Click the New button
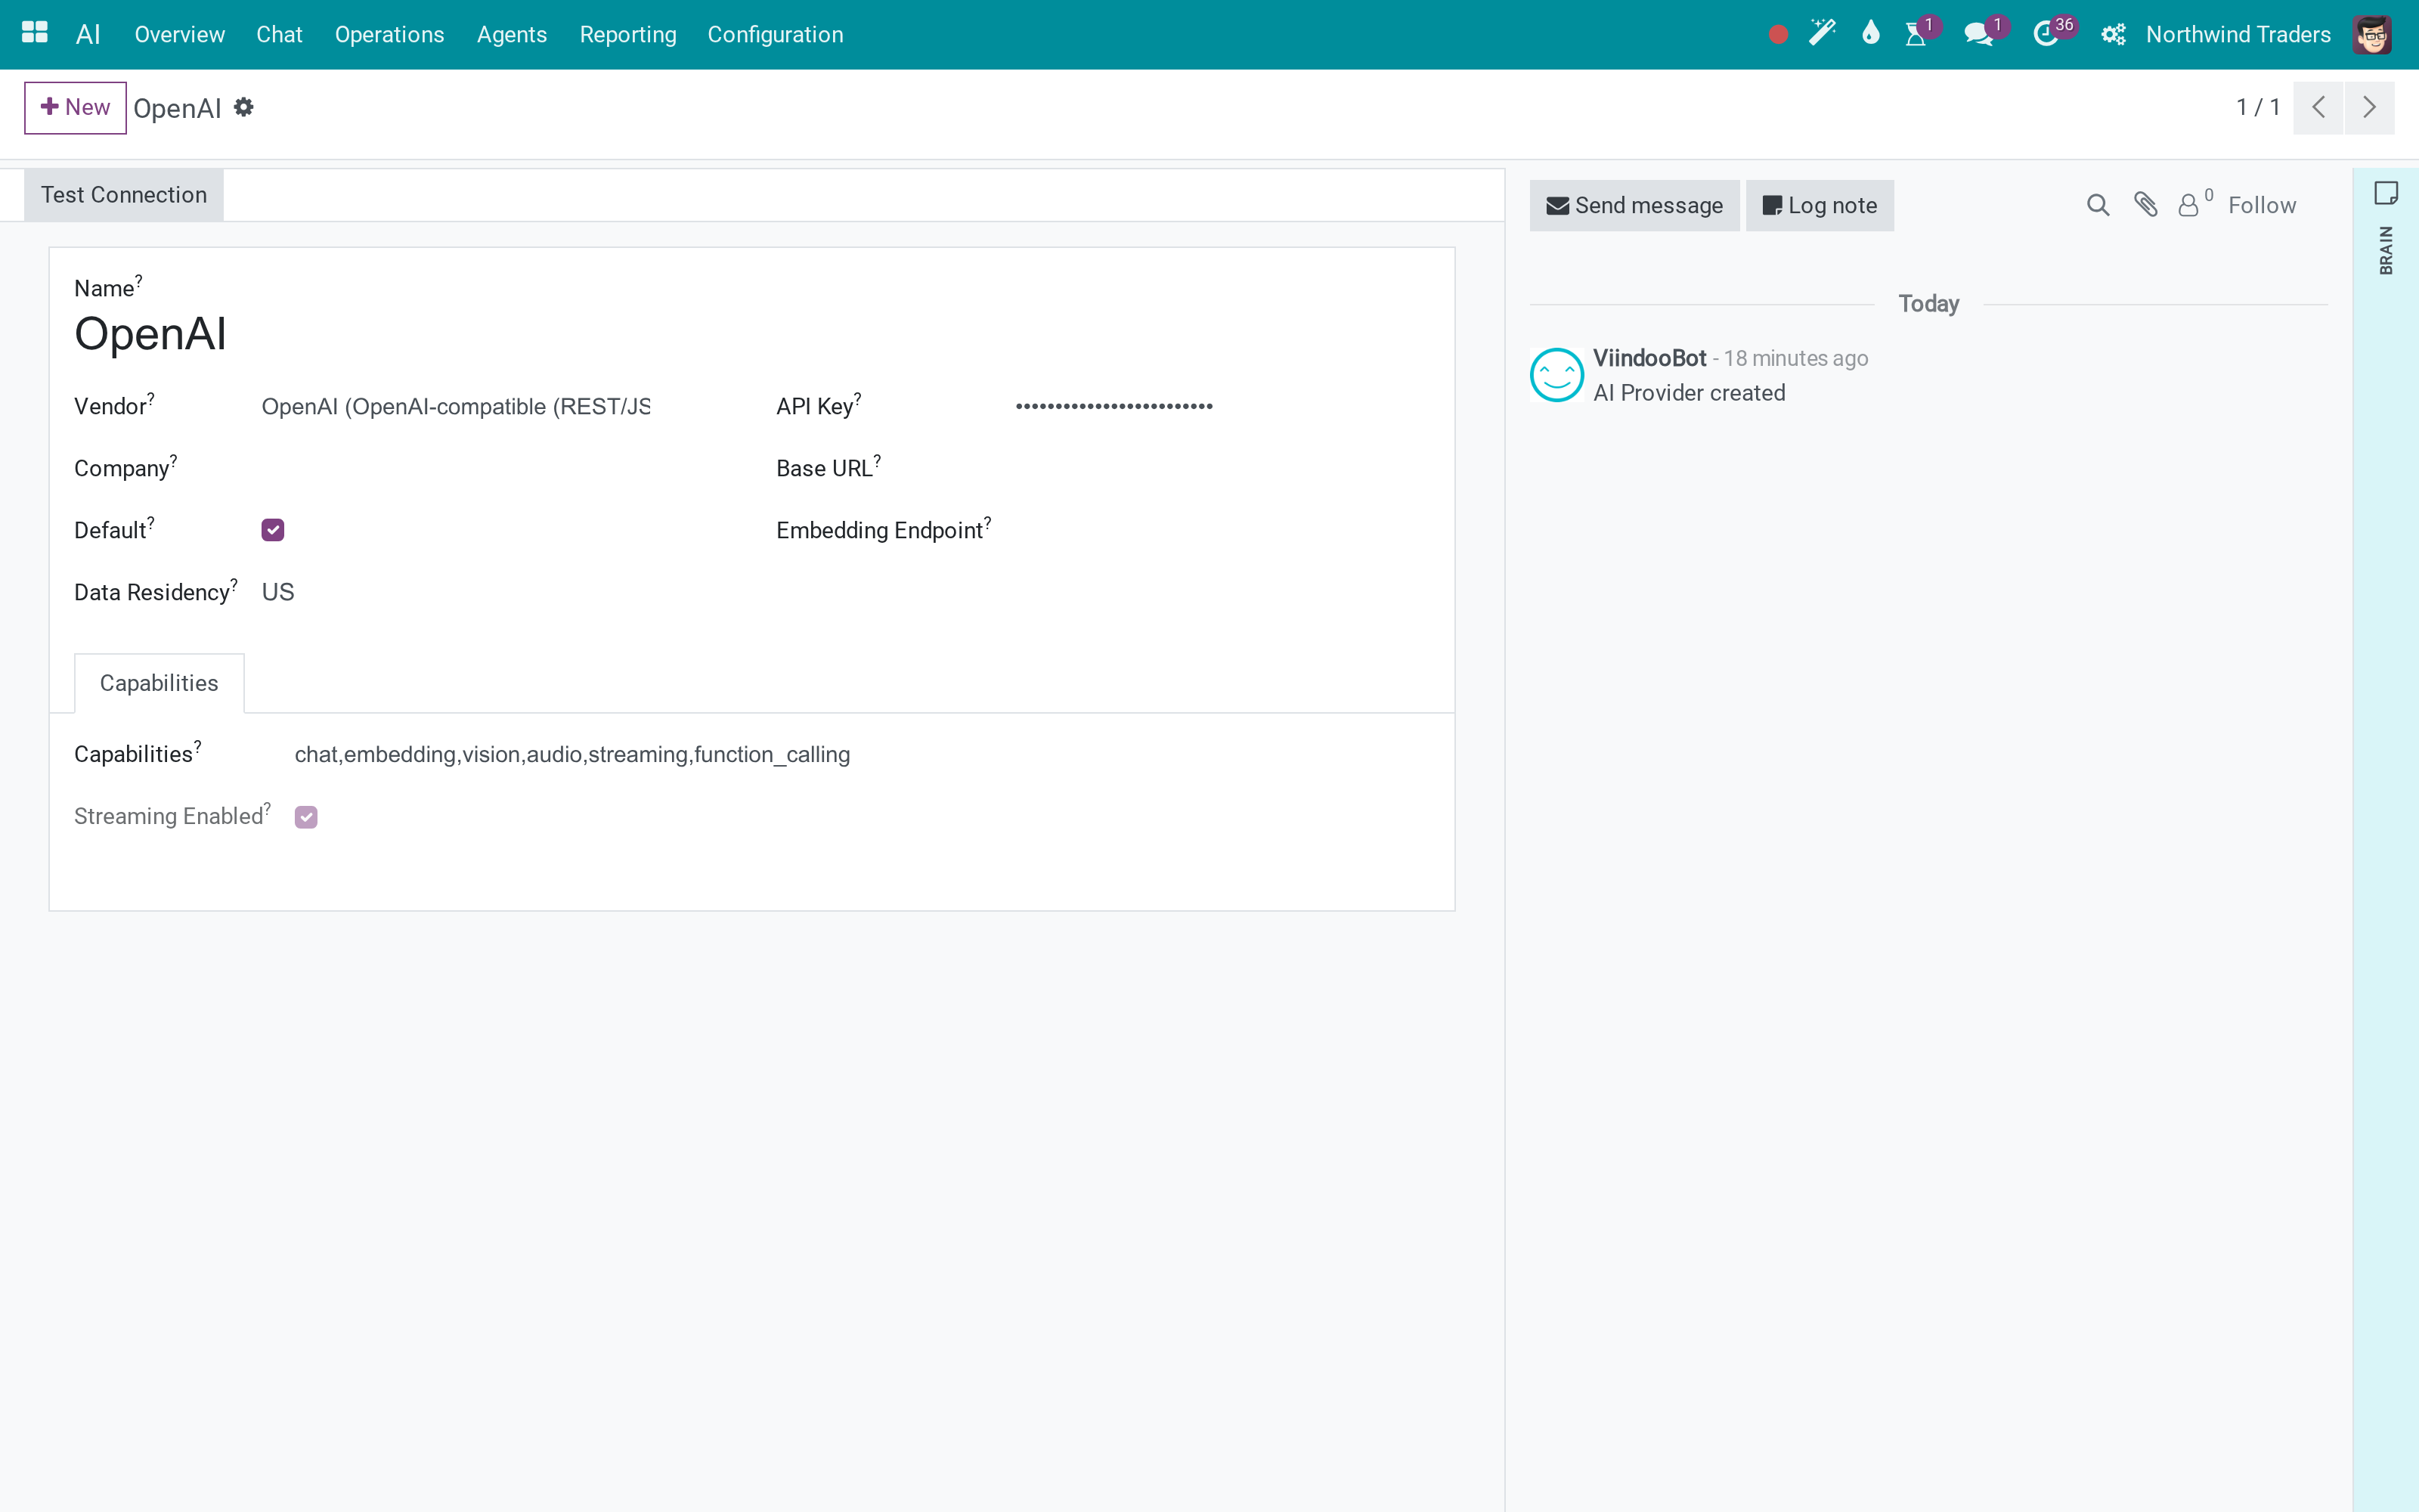2419x1512 pixels. coord(75,107)
